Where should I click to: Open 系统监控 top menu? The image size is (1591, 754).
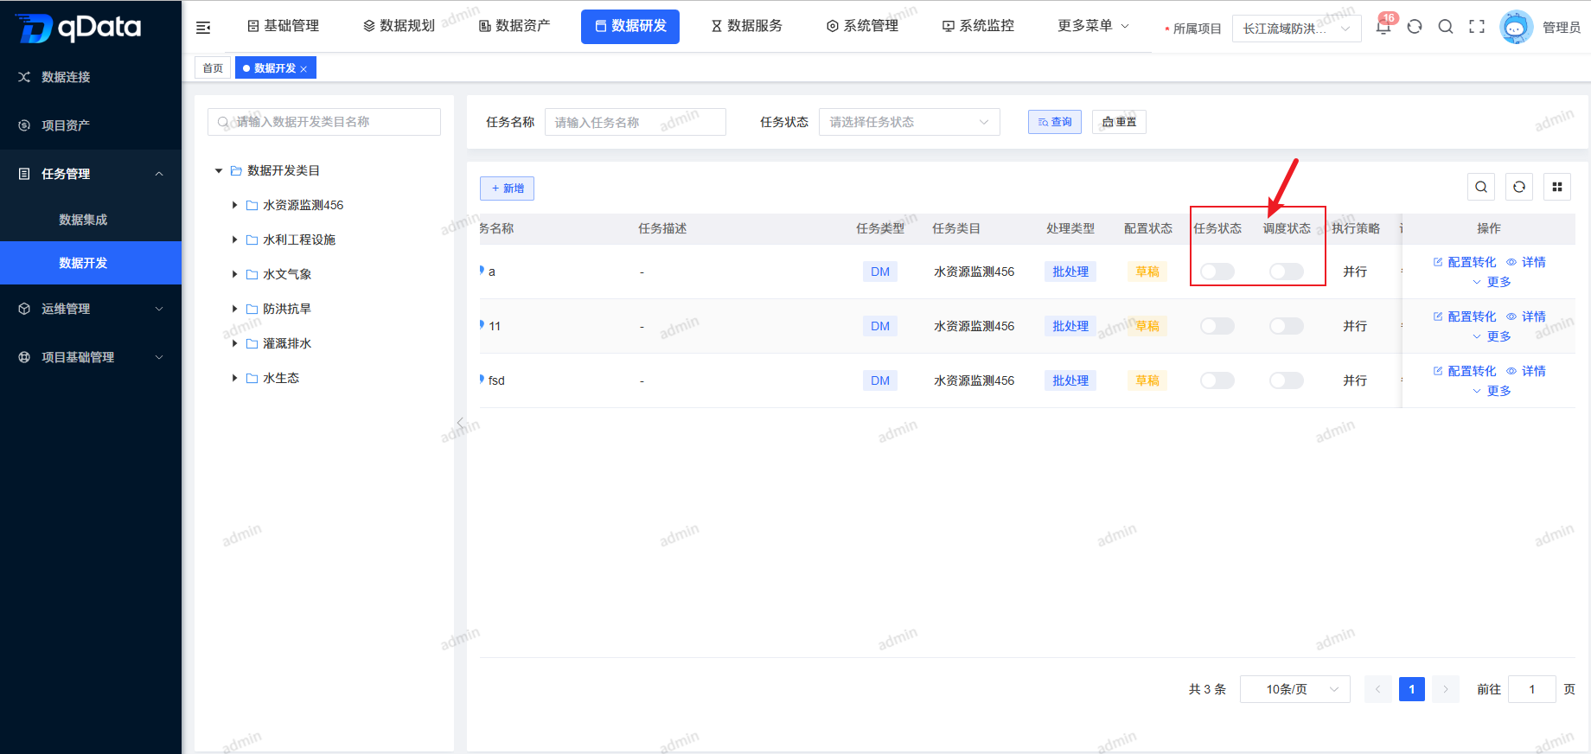(x=978, y=26)
